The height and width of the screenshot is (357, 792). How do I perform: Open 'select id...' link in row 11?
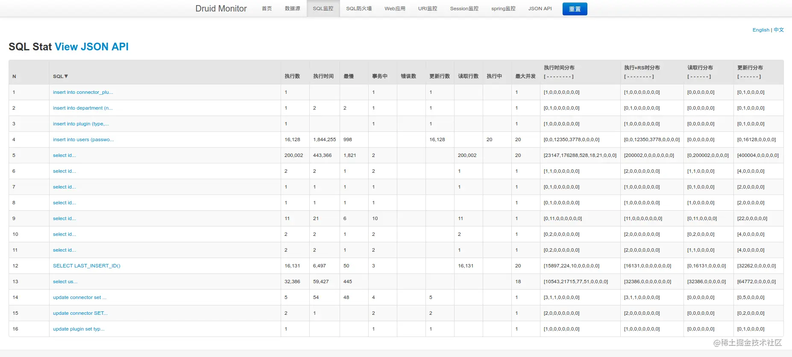point(65,250)
